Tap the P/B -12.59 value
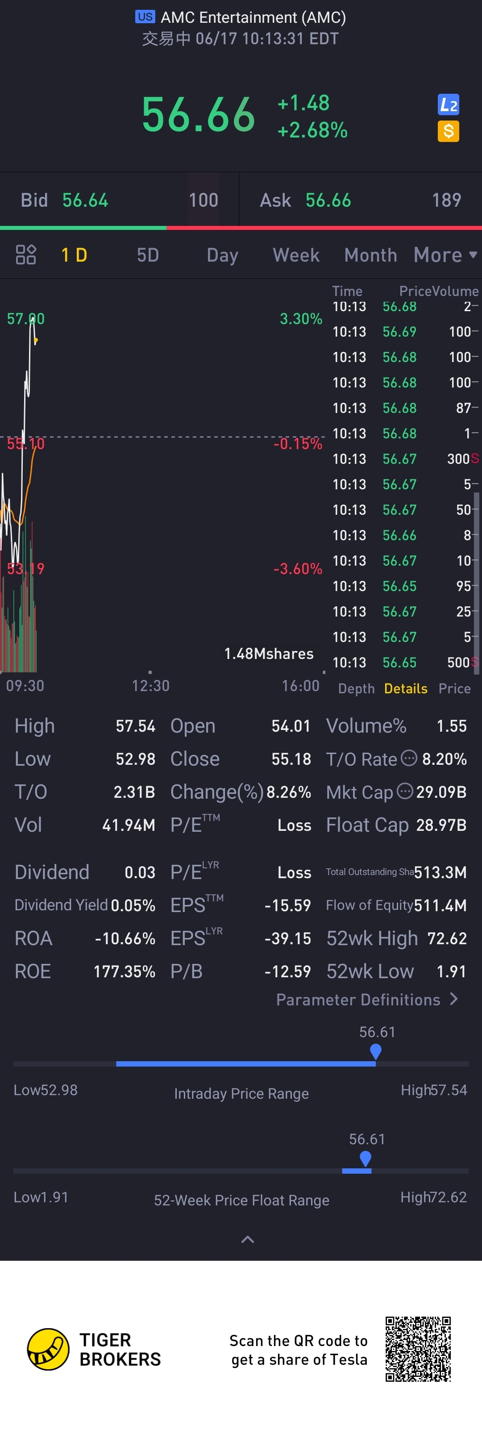Viewport: 482px width, 1438px height. tap(288, 971)
